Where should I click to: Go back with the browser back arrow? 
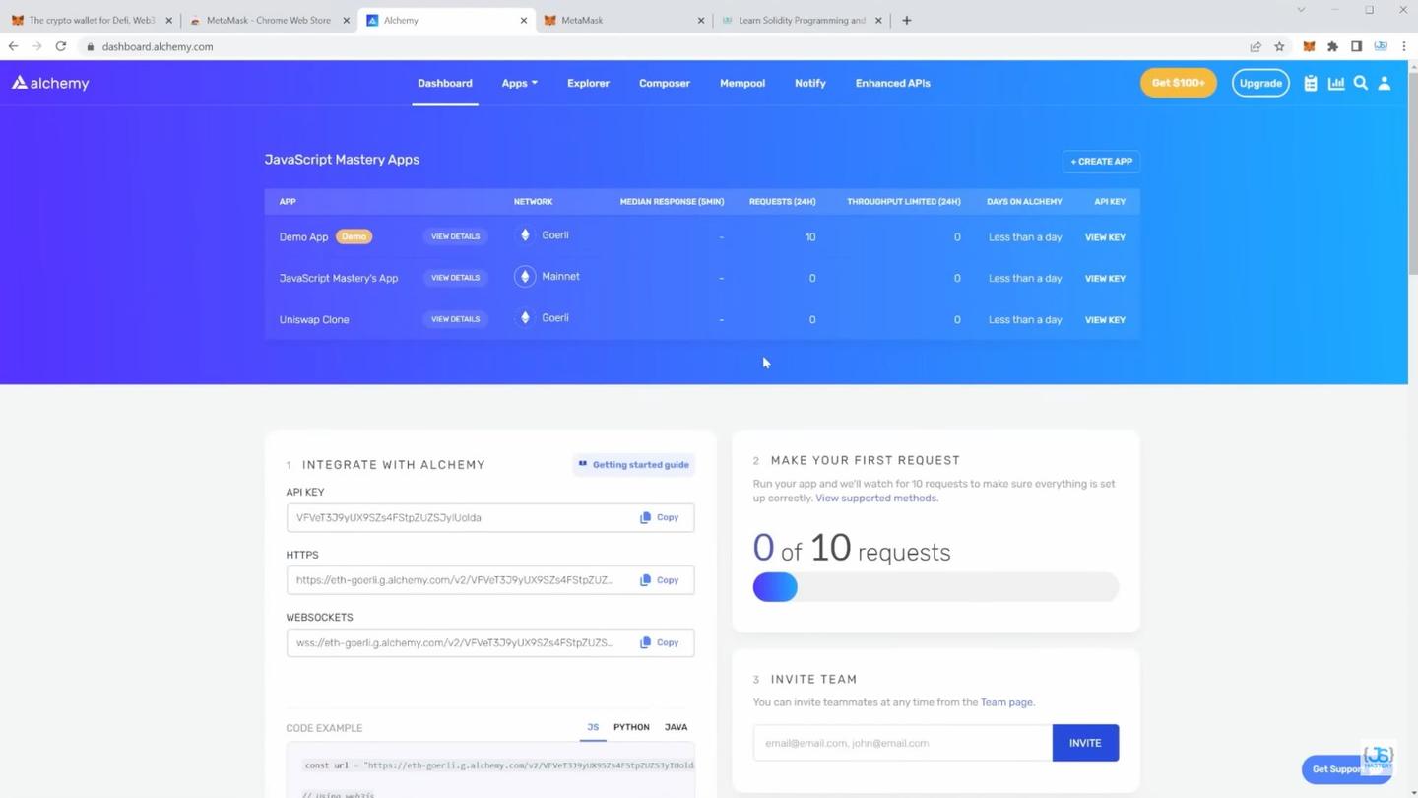pyautogui.click(x=14, y=46)
